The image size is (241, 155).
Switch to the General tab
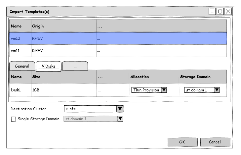(22, 66)
